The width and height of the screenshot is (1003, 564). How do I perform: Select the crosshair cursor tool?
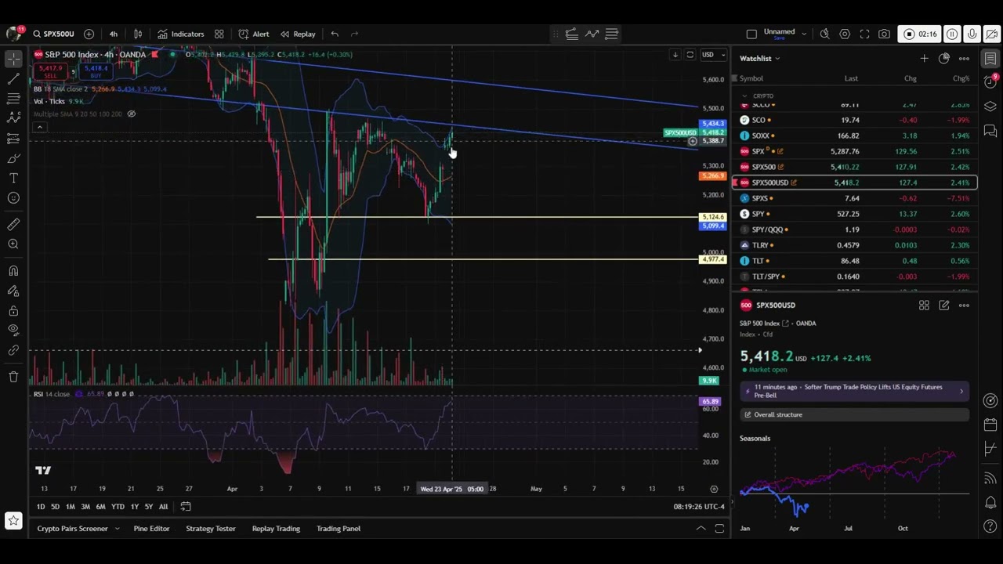tap(13, 59)
